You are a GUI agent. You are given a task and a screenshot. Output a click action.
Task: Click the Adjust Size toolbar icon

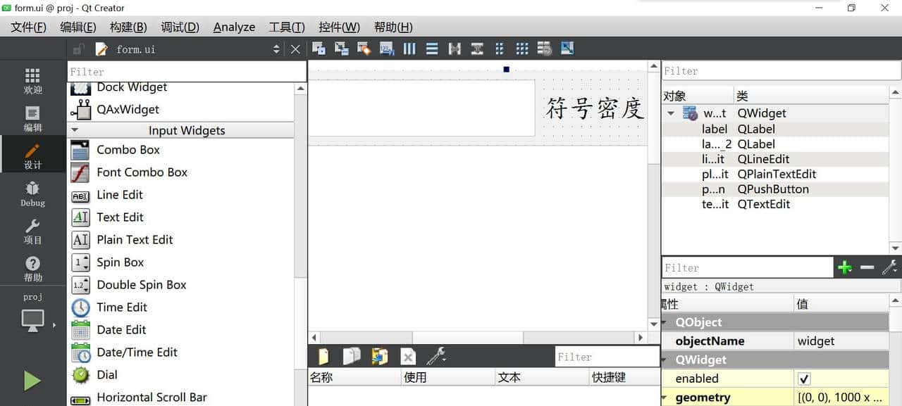pyautogui.click(x=566, y=49)
